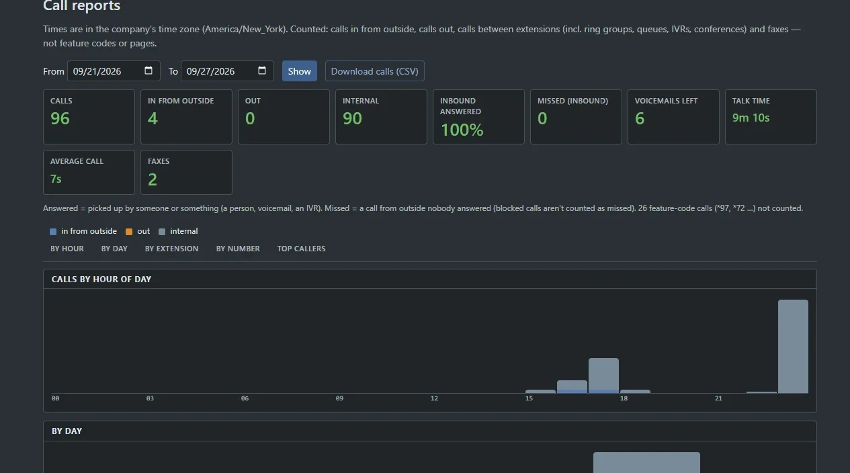850x473 pixels.
Task: Click the hour 15 chart bar
Action: (x=540, y=391)
